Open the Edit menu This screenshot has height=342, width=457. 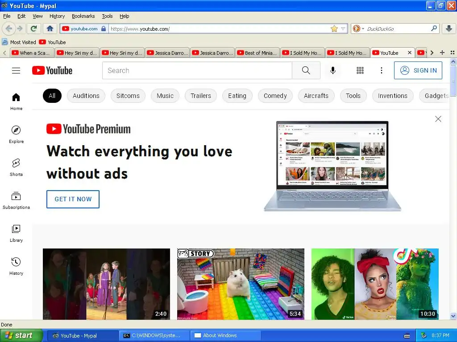click(x=21, y=16)
